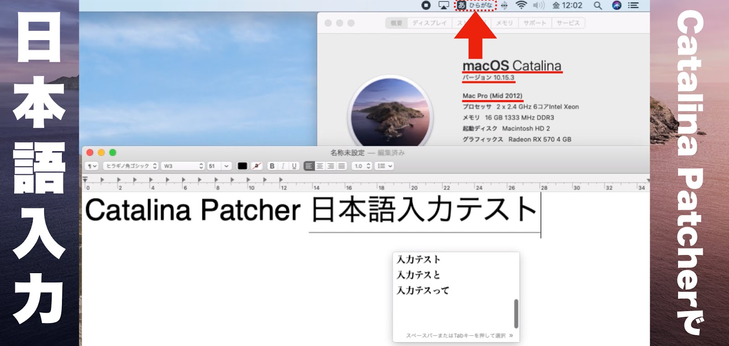Open Notification Center list icon
The image size is (729, 346).
633,5
